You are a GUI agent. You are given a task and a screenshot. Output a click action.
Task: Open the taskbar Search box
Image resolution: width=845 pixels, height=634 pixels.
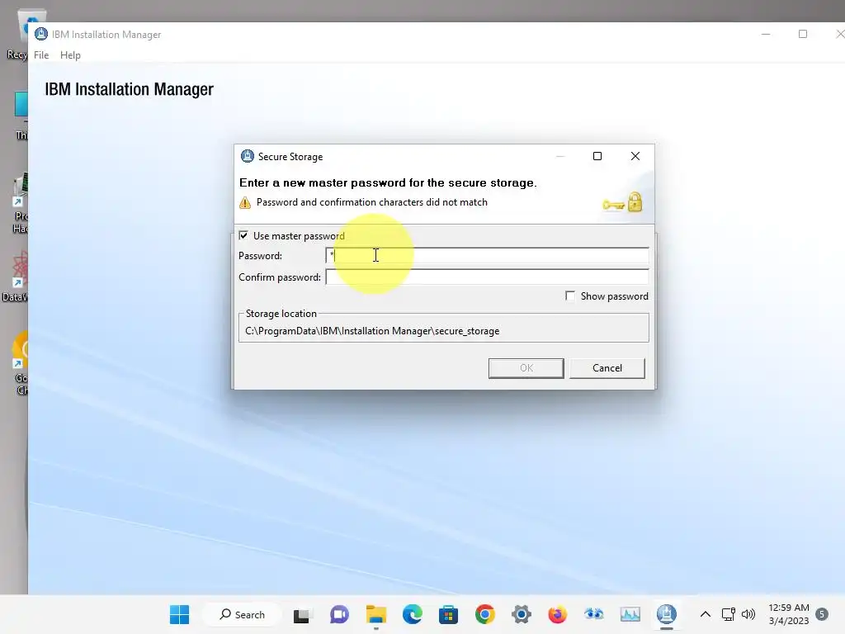click(243, 614)
